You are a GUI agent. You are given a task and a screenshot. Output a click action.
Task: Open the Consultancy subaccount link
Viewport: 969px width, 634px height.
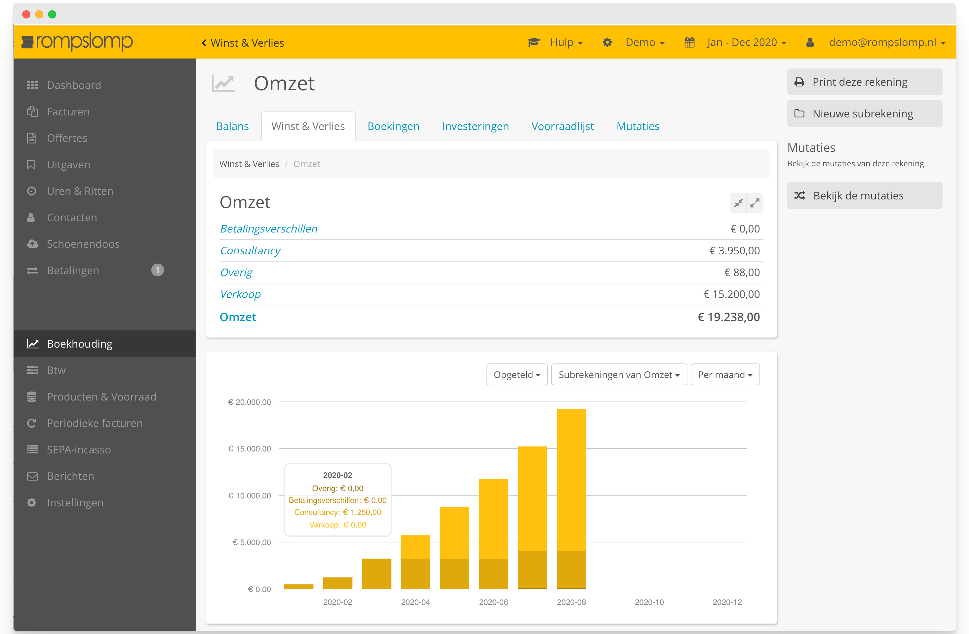pyautogui.click(x=250, y=251)
